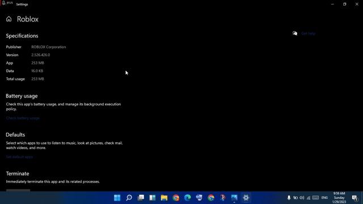Select the ROBLOX Corporation publisher text
Image resolution: width=363 pixels, height=204 pixels.
[49, 47]
